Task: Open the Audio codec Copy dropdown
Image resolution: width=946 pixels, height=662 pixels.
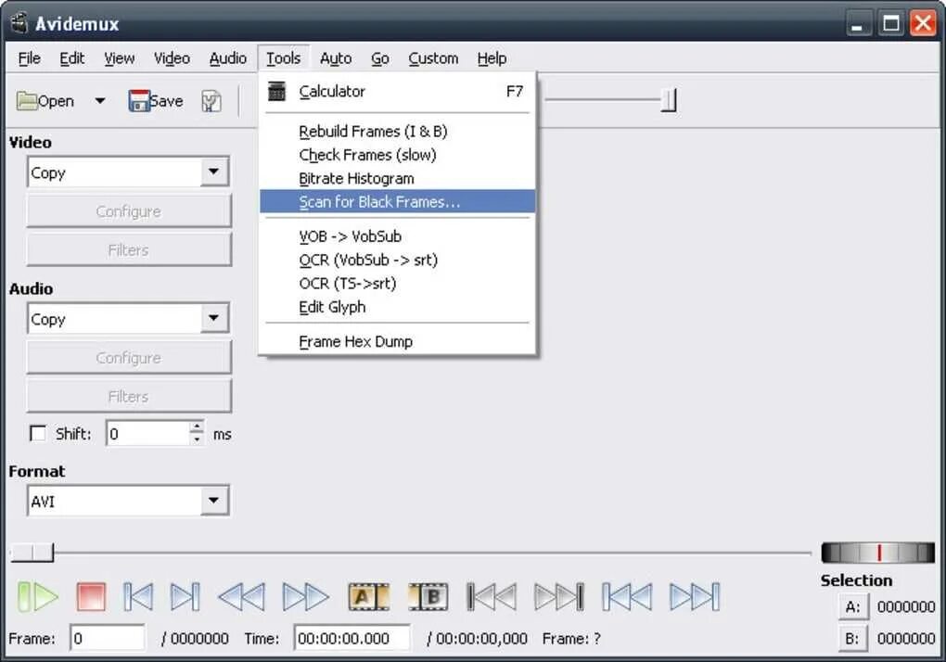Action: [213, 318]
